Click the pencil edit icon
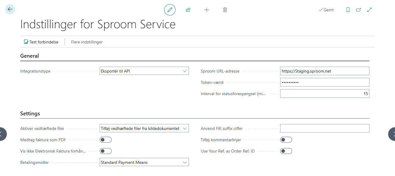Viewport: 395px width, 176px height. pos(170,10)
